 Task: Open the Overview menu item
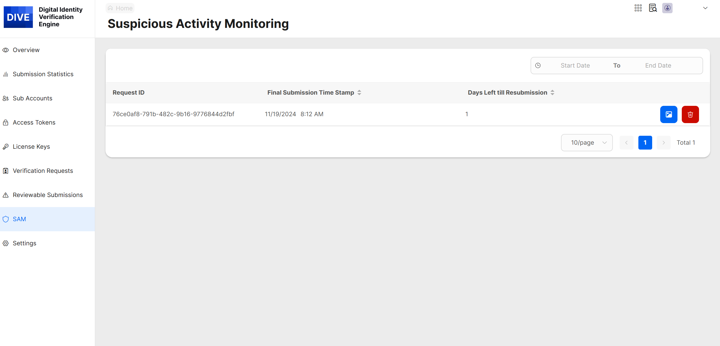[26, 50]
